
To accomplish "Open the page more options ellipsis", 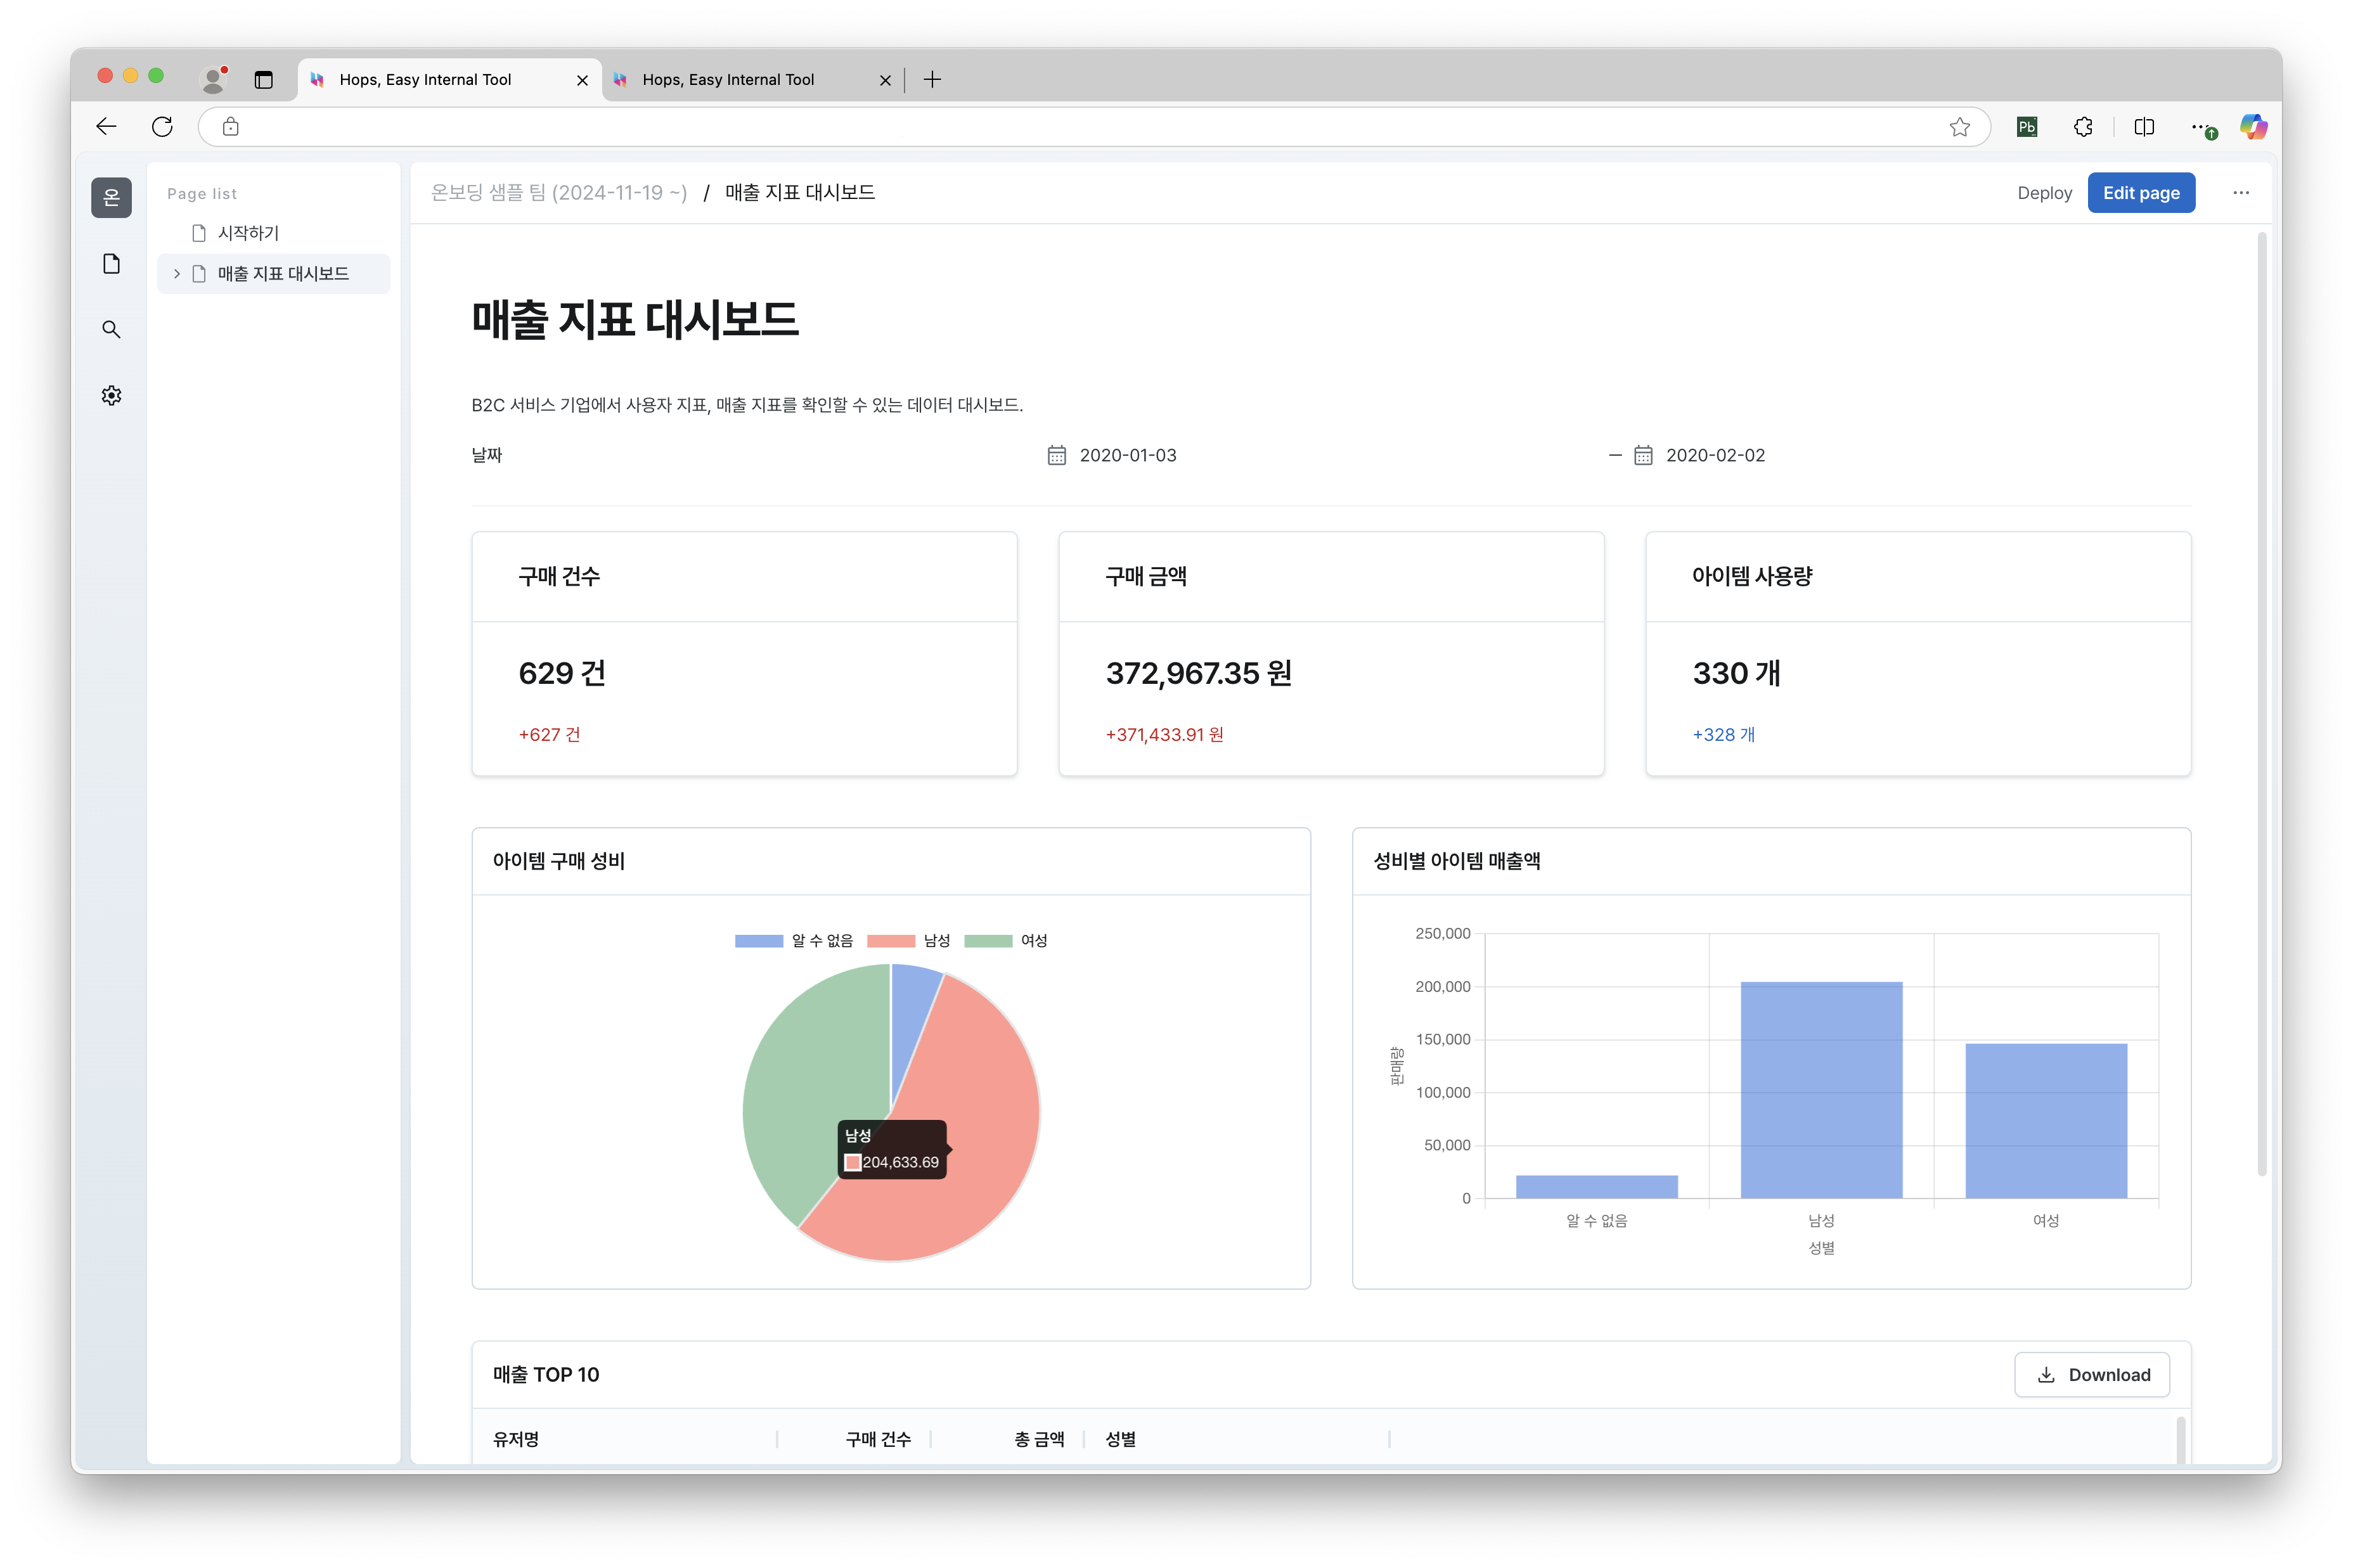I will [2240, 193].
